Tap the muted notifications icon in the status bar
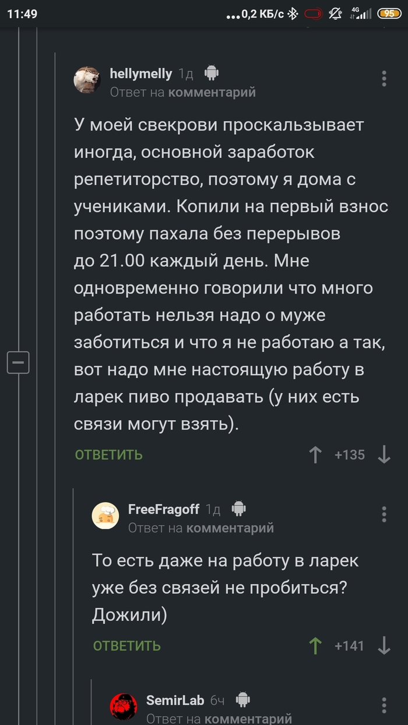 [x=335, y=13]
